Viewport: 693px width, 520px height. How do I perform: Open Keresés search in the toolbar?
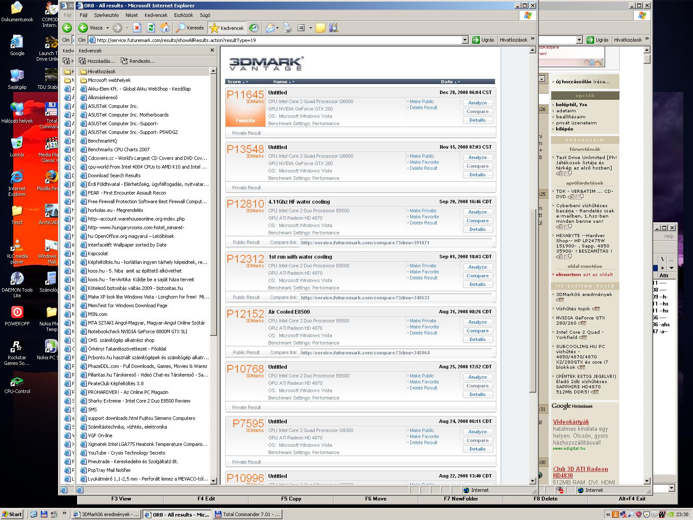click(x=189, y=28)
